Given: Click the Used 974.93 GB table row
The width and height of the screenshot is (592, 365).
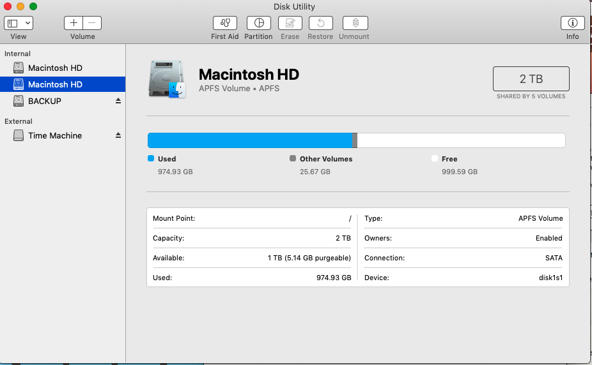Looking at the screenshot, I should click(252, 278).
